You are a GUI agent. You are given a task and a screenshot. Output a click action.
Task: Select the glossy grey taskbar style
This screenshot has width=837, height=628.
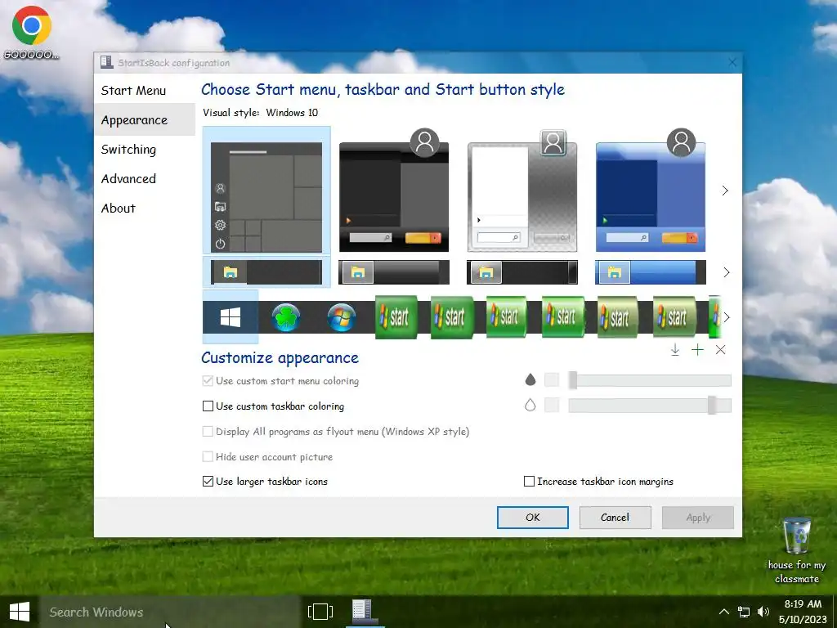(x=394, y=272)
